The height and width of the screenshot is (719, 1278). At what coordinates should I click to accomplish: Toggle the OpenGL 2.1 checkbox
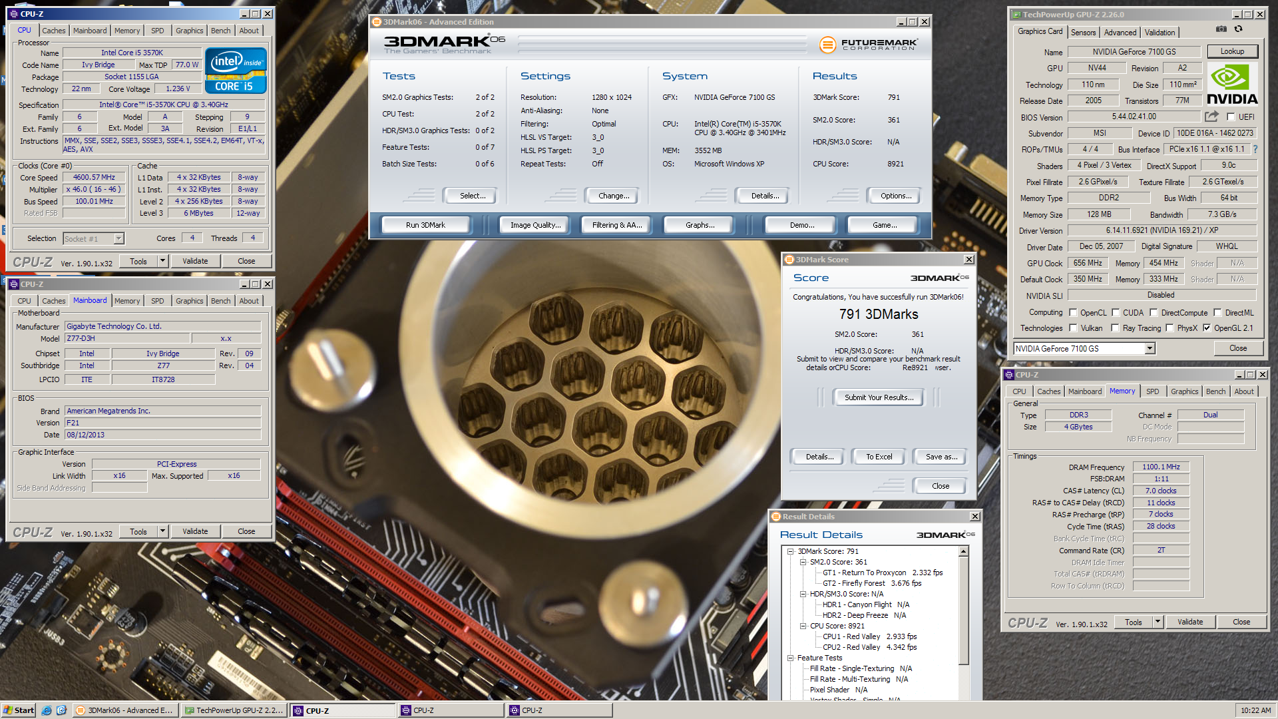[1207, 328]
